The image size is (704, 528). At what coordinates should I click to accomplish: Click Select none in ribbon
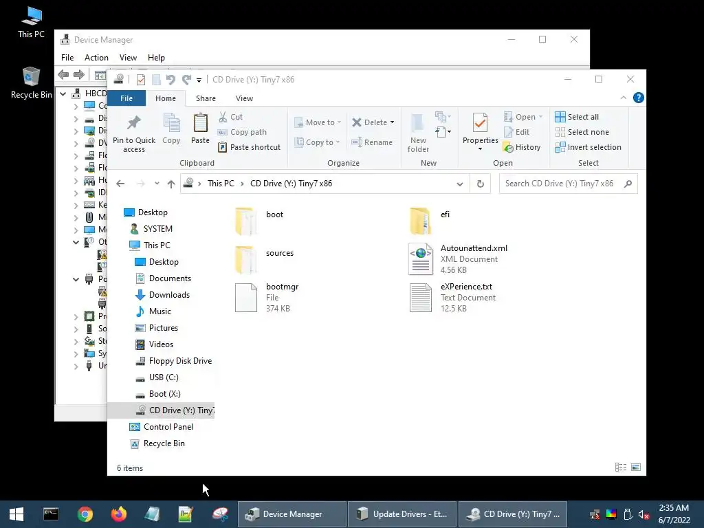[x=582, y=132]
